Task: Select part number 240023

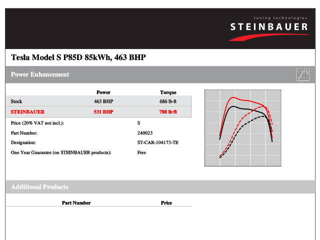Action: coord(145,133)
